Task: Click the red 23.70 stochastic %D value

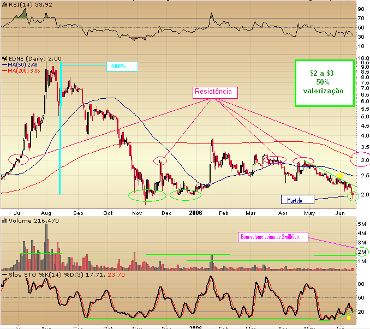Action: point(116,275)
